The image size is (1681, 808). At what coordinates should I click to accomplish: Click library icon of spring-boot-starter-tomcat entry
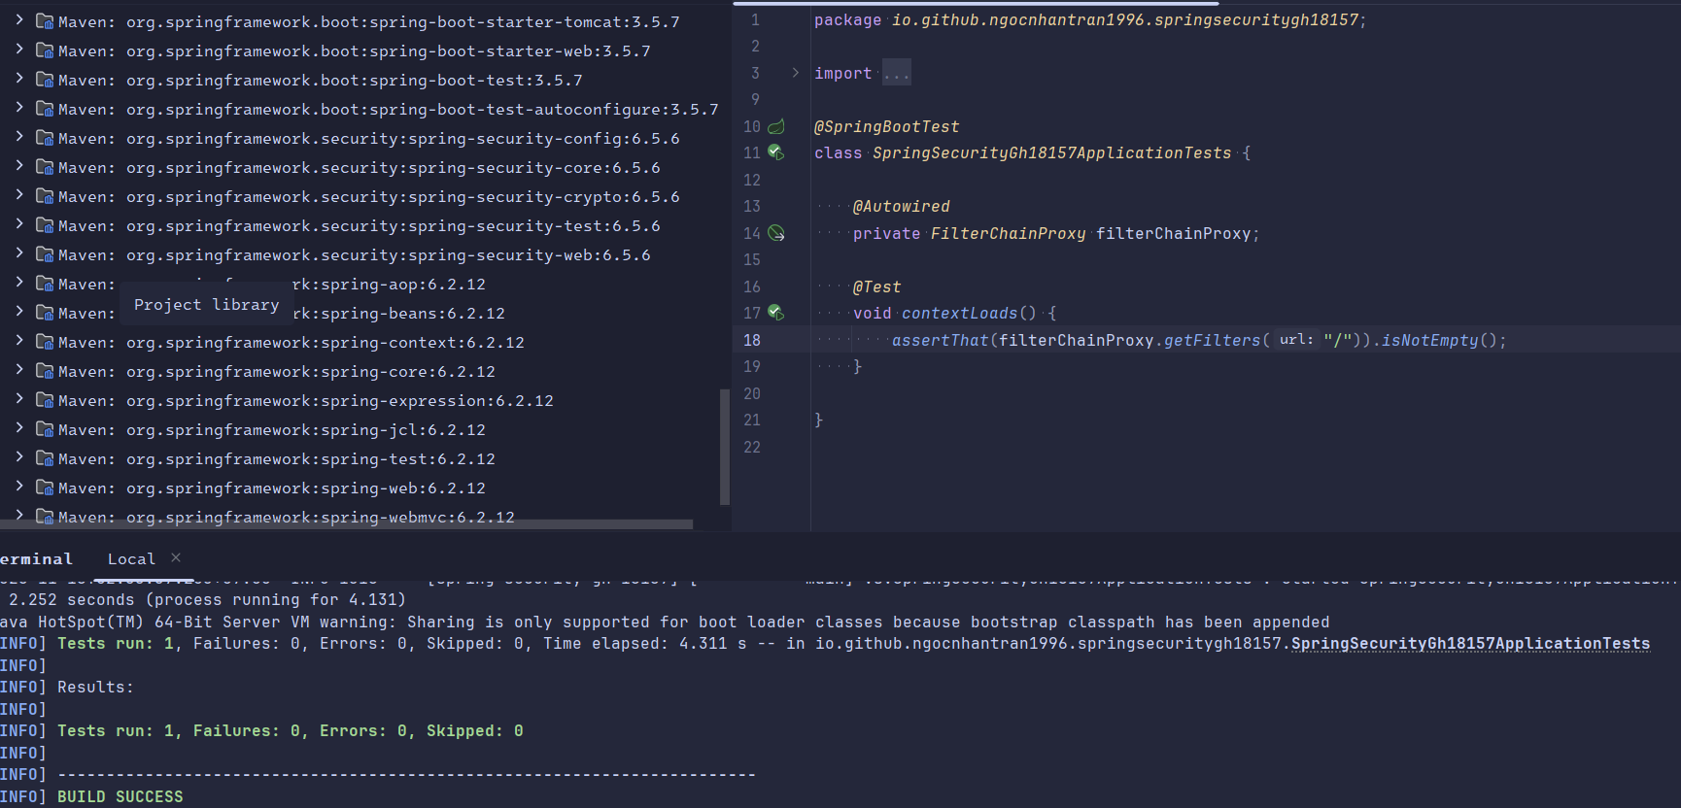(45, 21)
